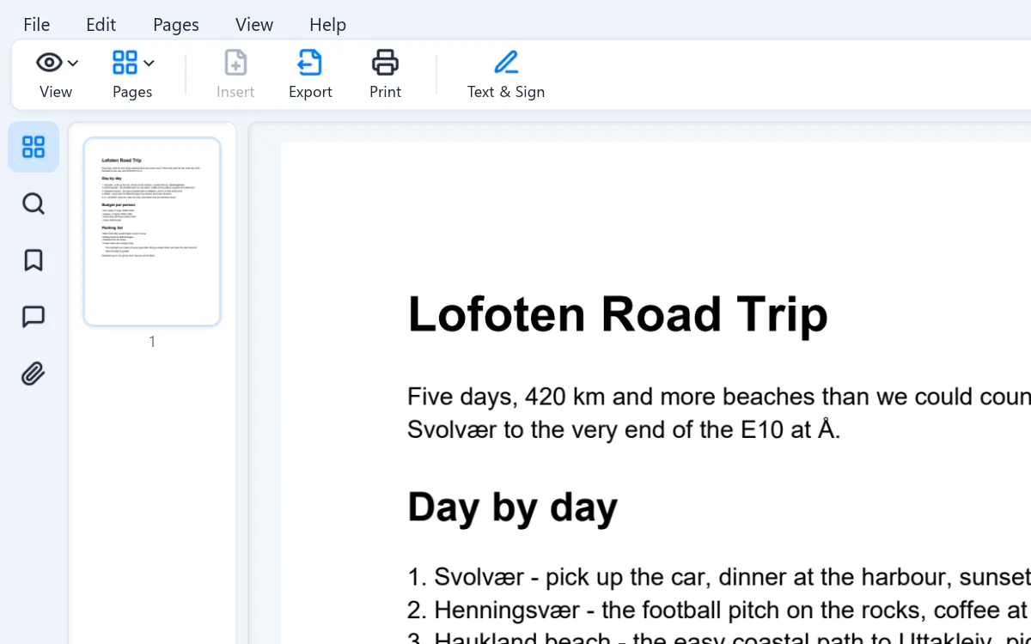
Task: Click the Text & Sign label
Action: pyautogui.click(x=506, y=92)
